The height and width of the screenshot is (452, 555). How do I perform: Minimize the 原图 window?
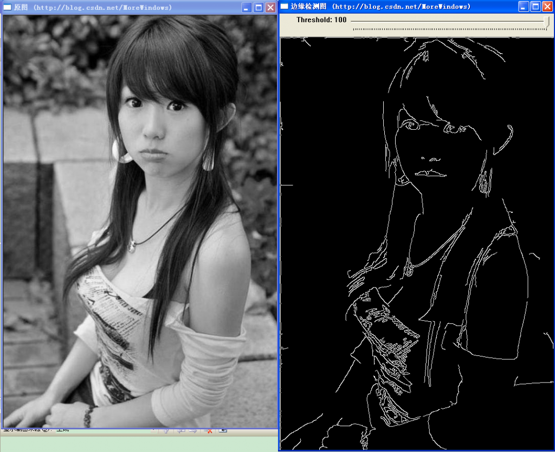point(246,7)
